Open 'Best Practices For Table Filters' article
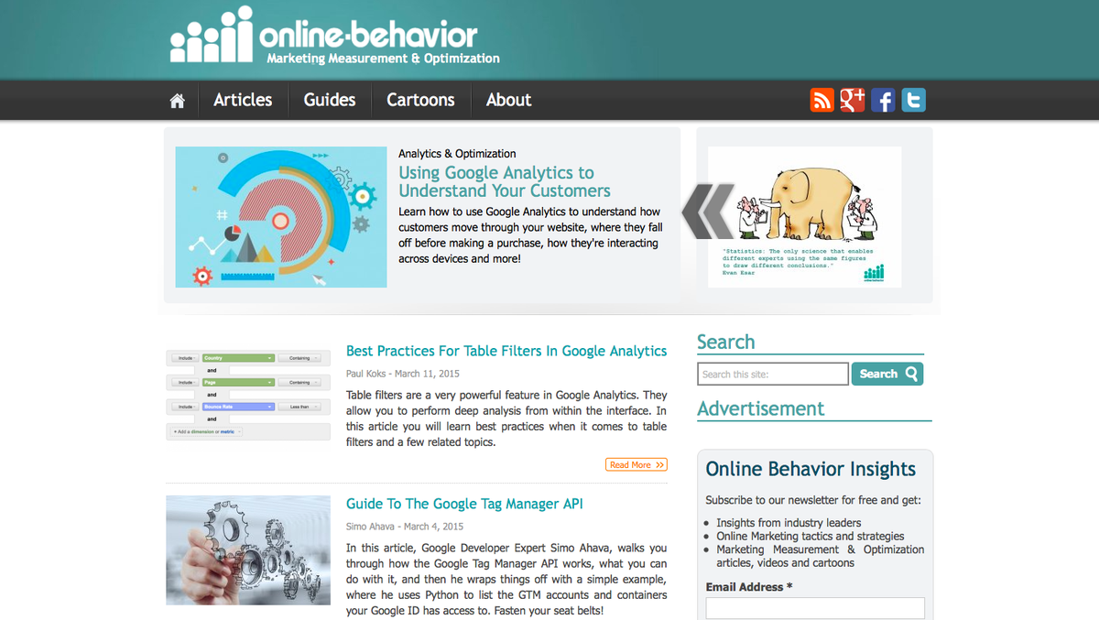The image size is (1099, 620). pyautogui.click(x=506, y=351)
